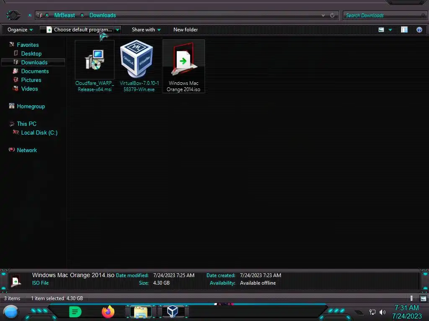Viewport: 429px width, 321px height.
Task: Click the Search Downloads field
Action: (385, 15)
